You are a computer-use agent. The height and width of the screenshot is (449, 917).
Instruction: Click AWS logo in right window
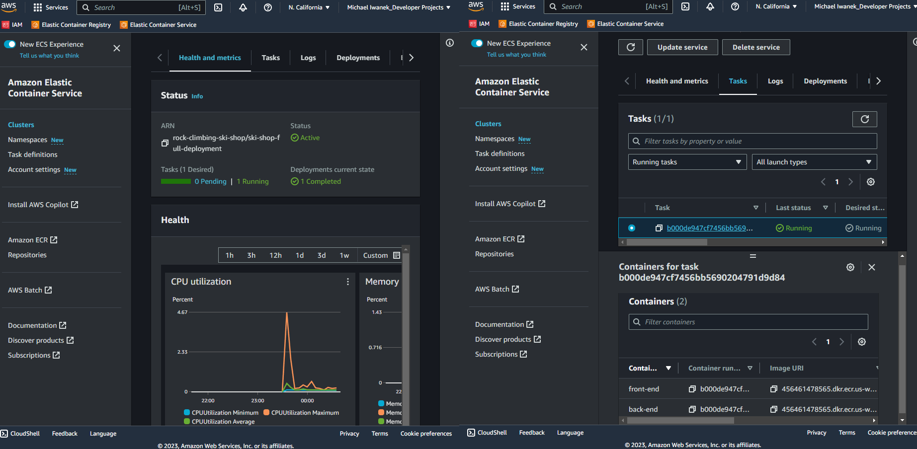[476, 6]
